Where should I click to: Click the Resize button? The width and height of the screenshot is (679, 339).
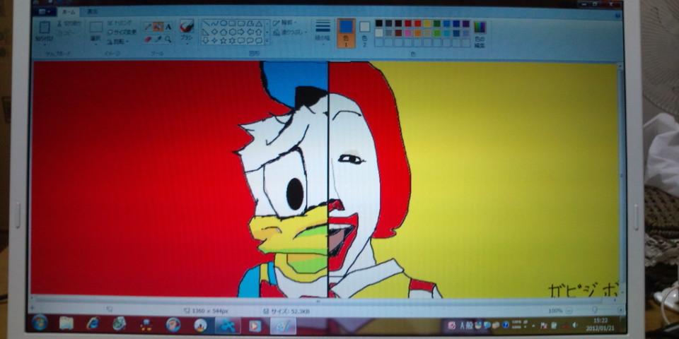[121, 32]
